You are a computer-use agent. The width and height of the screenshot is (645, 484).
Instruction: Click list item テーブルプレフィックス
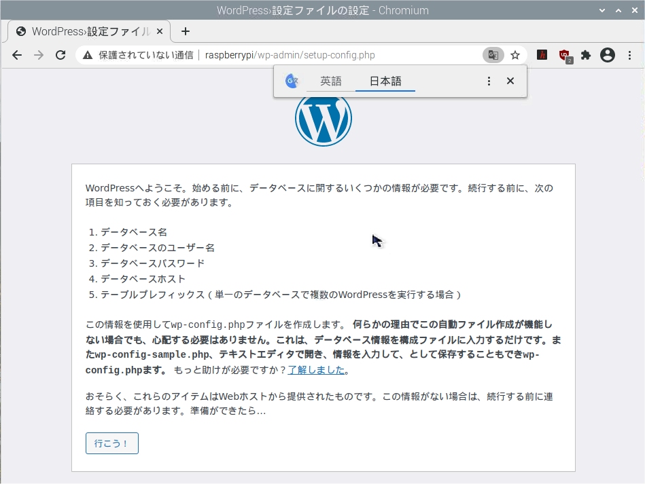coord(153,295)
